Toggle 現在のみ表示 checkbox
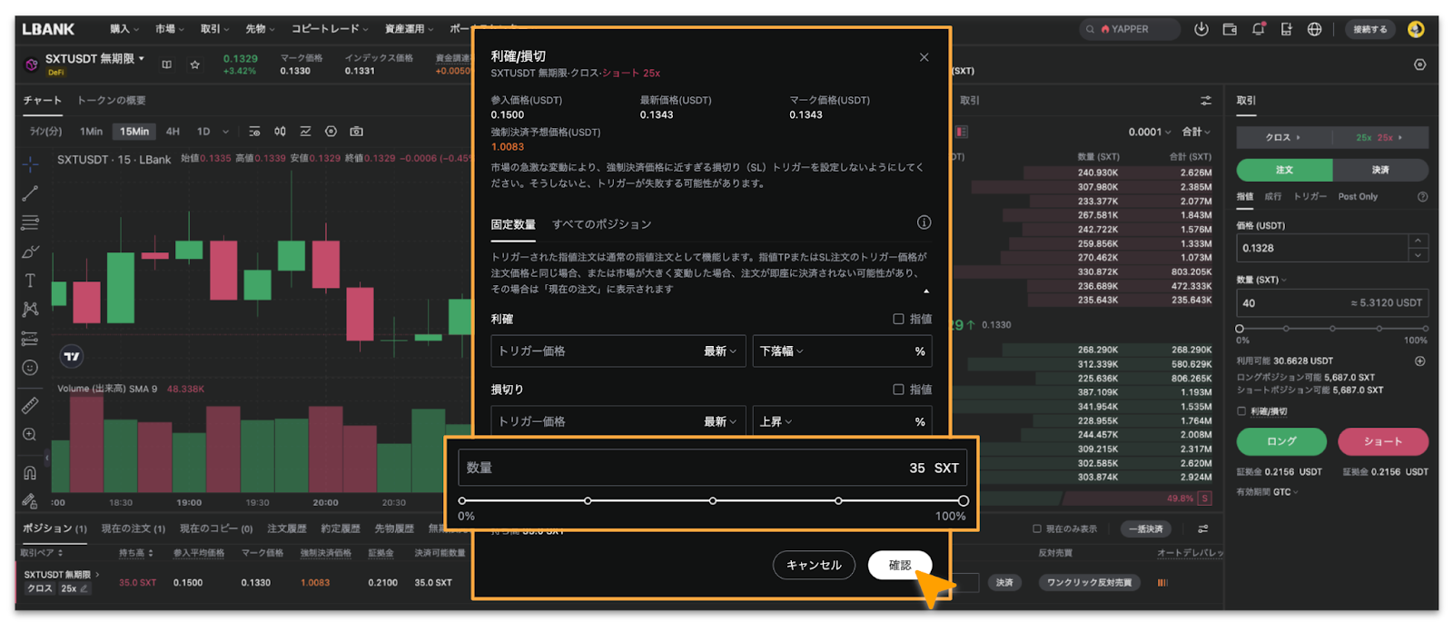This screenshot has height=622, width=1453. [x=1036, y=528]
